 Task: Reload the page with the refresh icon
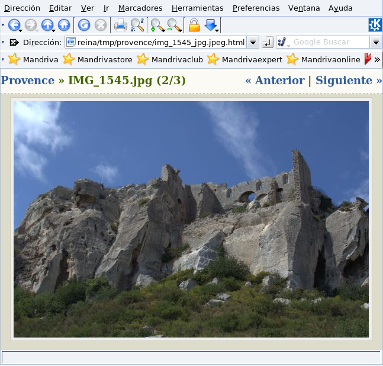84,25
